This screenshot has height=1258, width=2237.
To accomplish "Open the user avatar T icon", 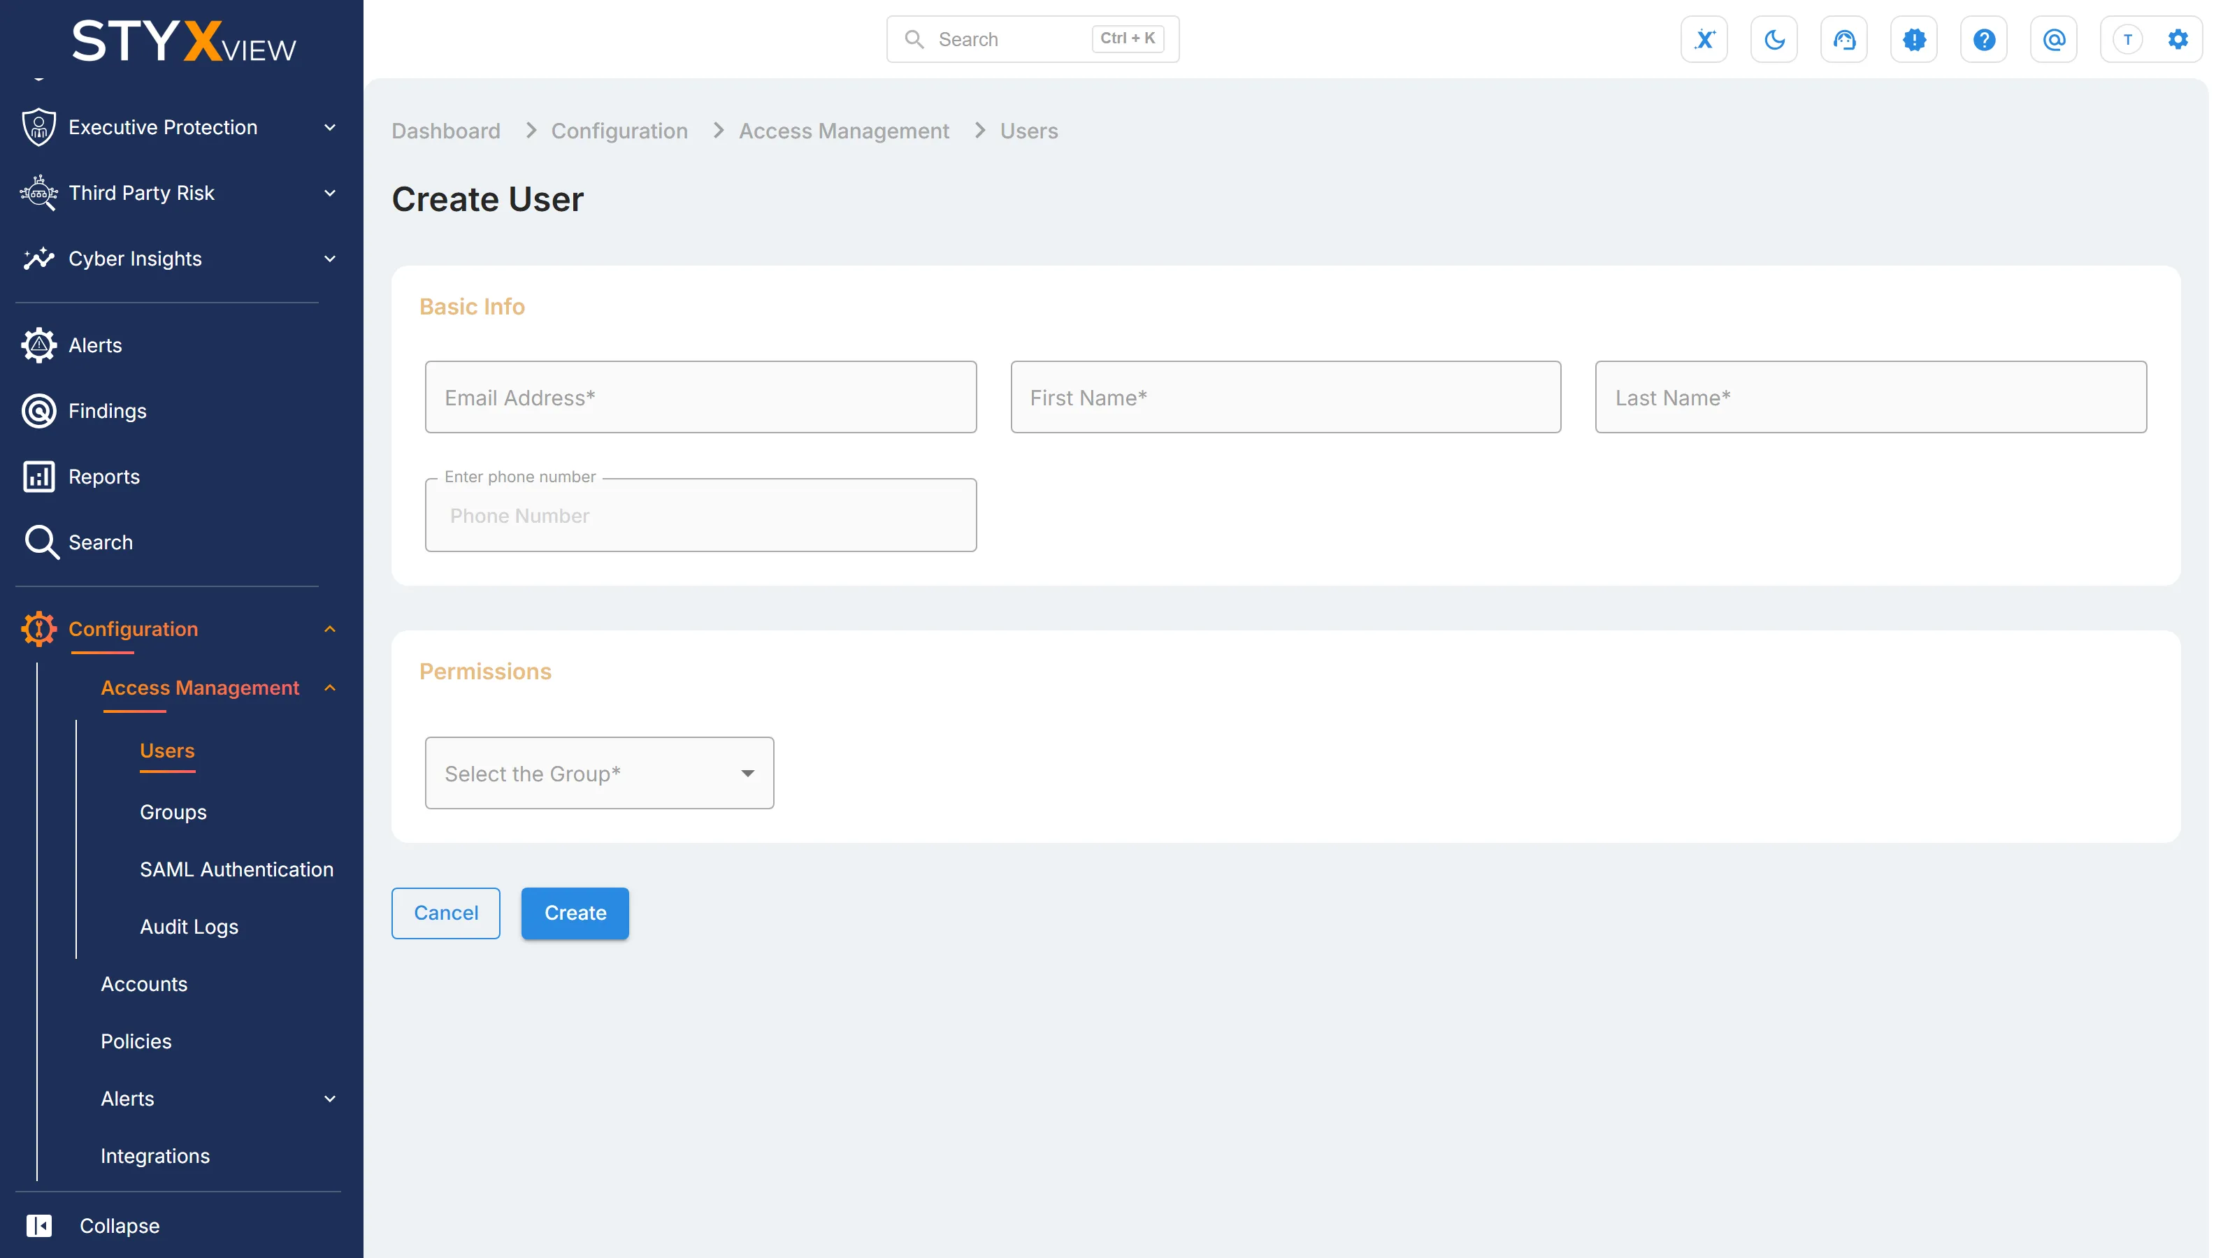I will 2127,39.
